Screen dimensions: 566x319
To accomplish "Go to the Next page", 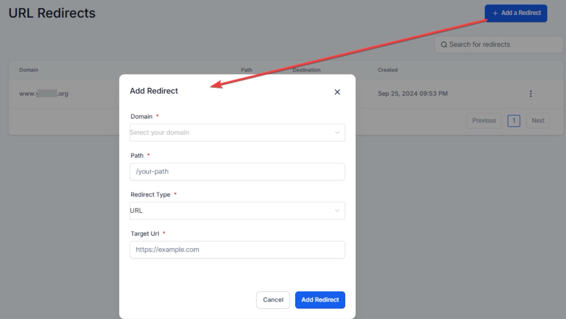I will [x=538, y=121].
